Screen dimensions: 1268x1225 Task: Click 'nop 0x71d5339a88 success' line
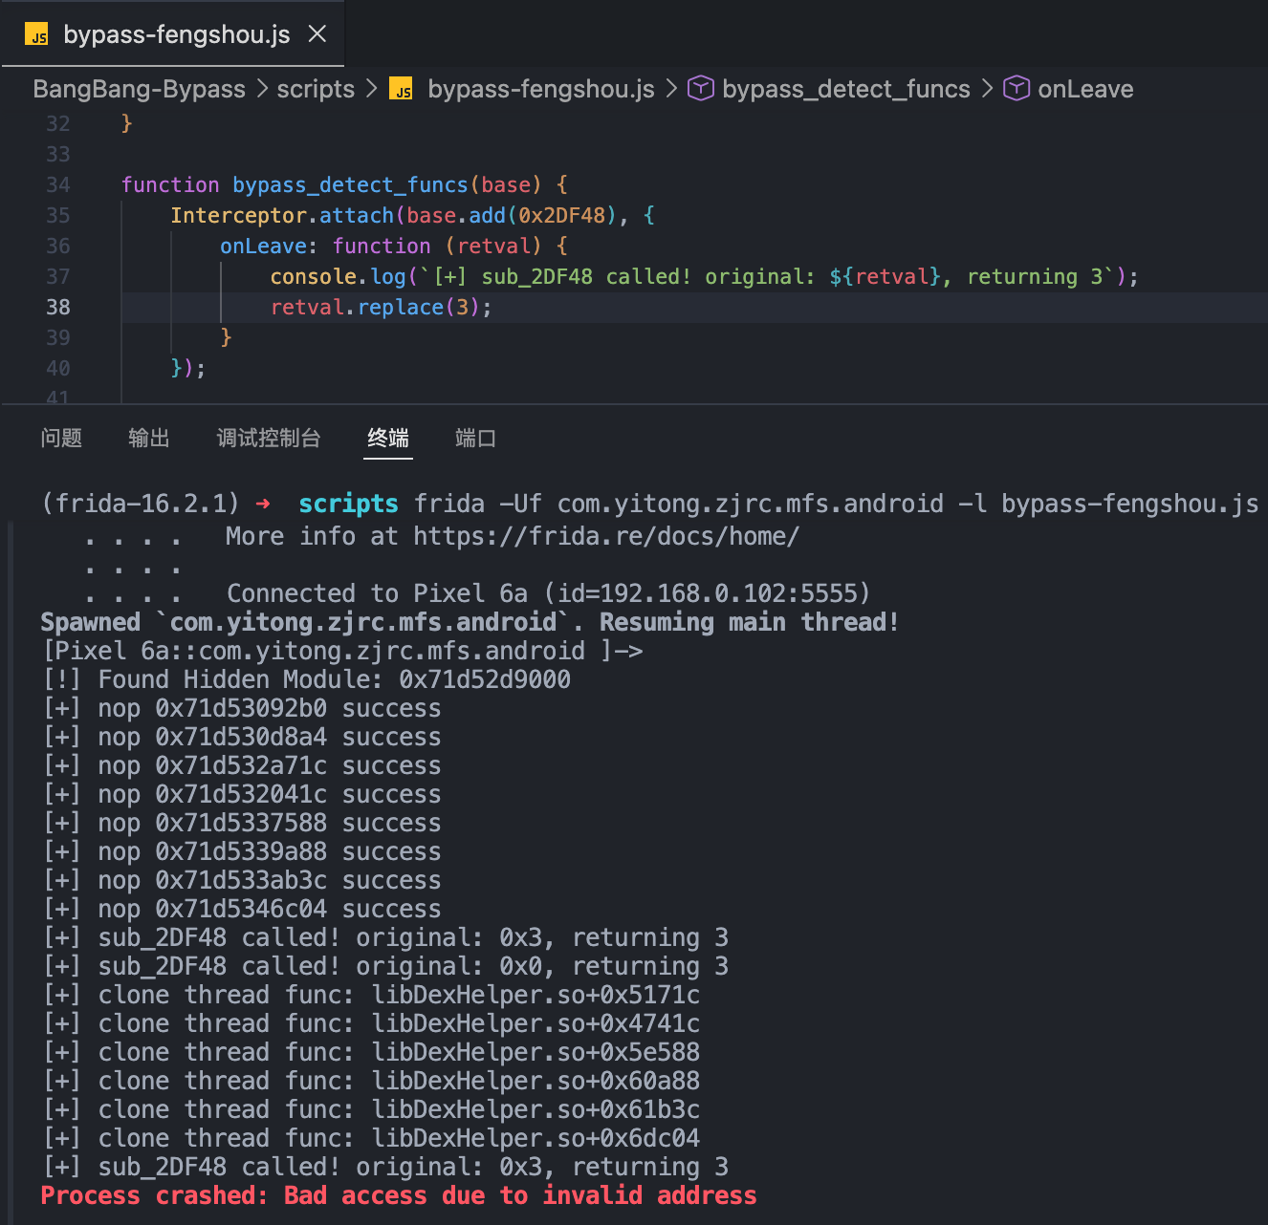tap(242, 851)
